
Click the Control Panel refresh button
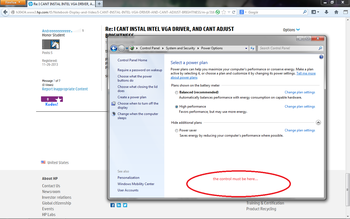coord(252,48)
